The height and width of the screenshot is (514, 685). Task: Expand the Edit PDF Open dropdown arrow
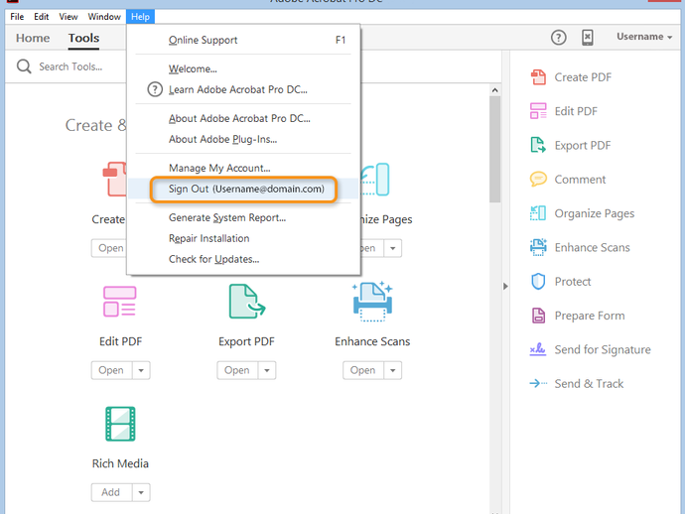click(x=141, y=370)
